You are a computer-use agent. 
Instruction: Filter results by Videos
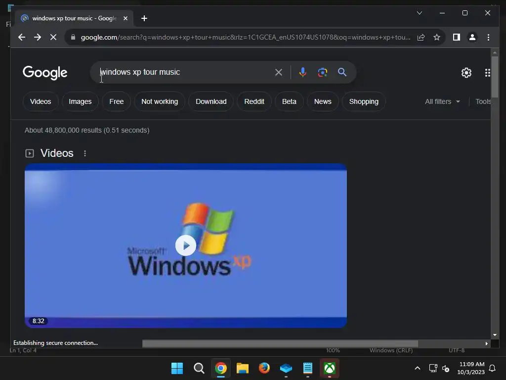(41, 101)
